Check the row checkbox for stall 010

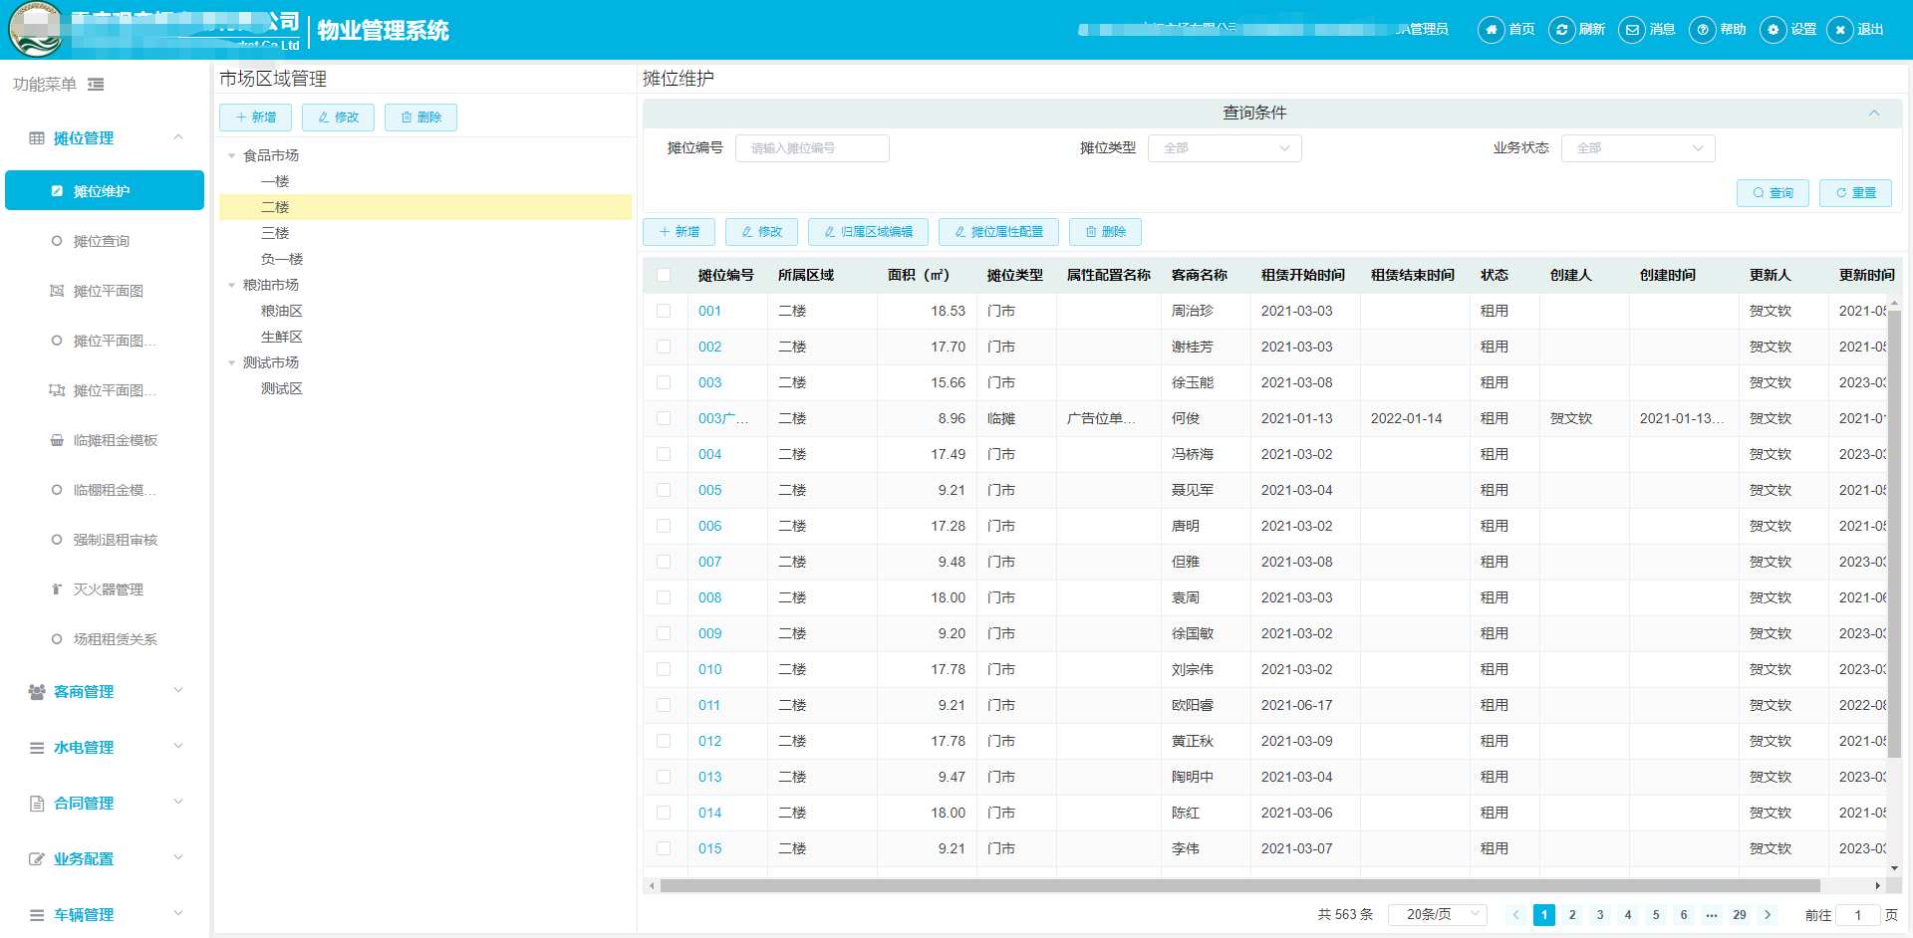tap(664, 670)
